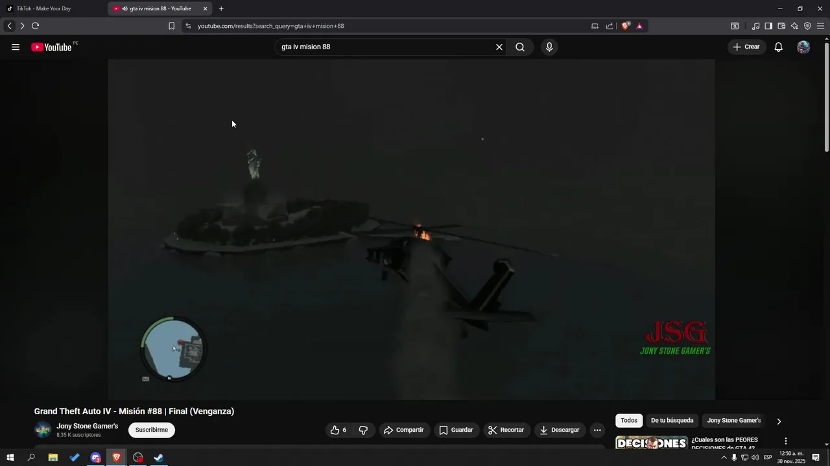Viewport: 830px width, 466px height.
Task: Select the Todos filter chip
Action: point(629,421)
